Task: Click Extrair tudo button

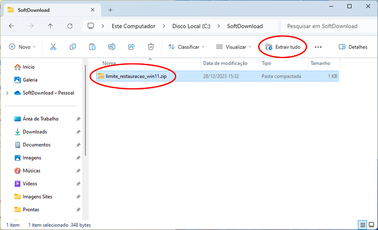Action: pos(283,47)
